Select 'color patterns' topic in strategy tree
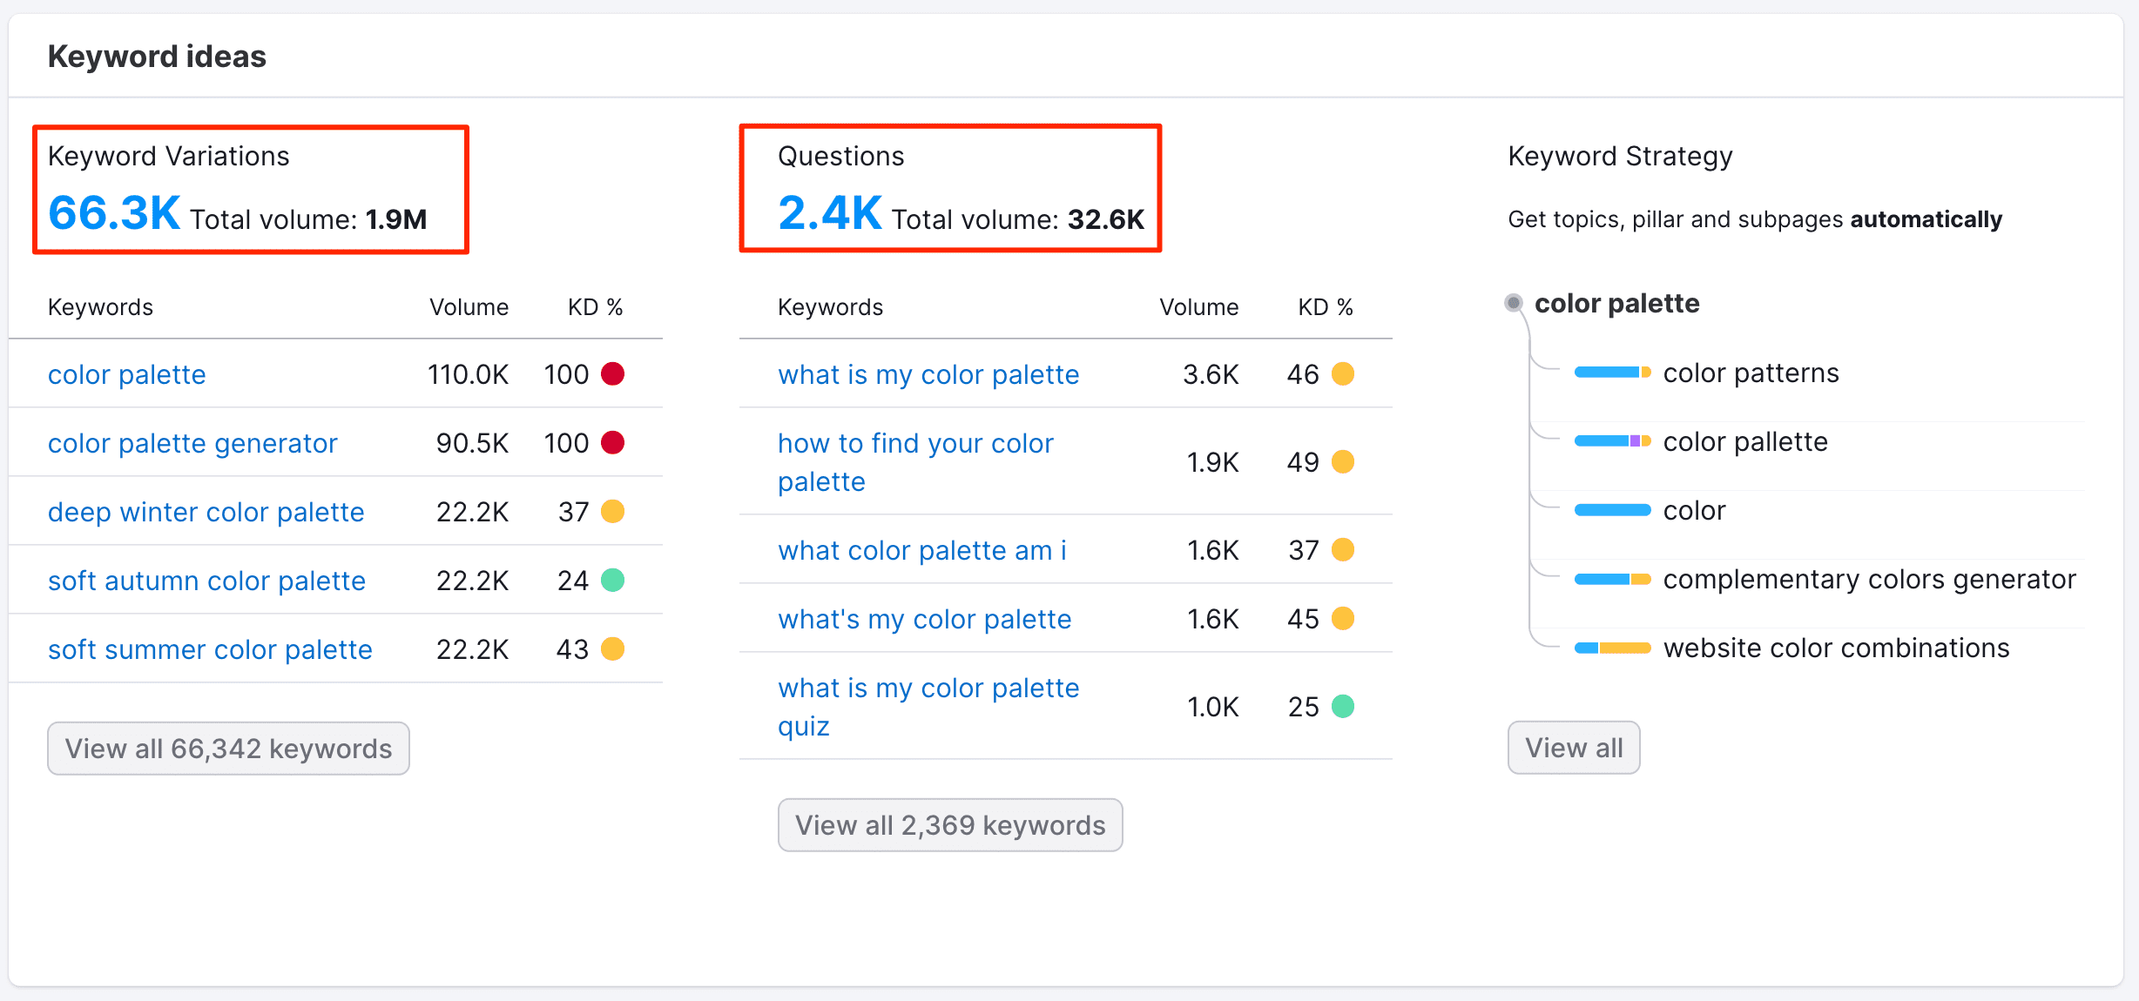Viewport: 2139px width, 1001px height. (1751, 373)
